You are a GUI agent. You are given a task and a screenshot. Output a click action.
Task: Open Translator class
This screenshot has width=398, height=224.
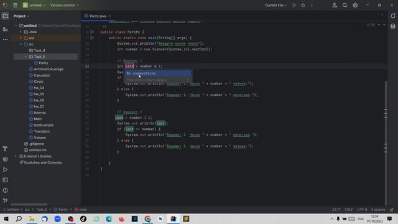click(42, 131)
